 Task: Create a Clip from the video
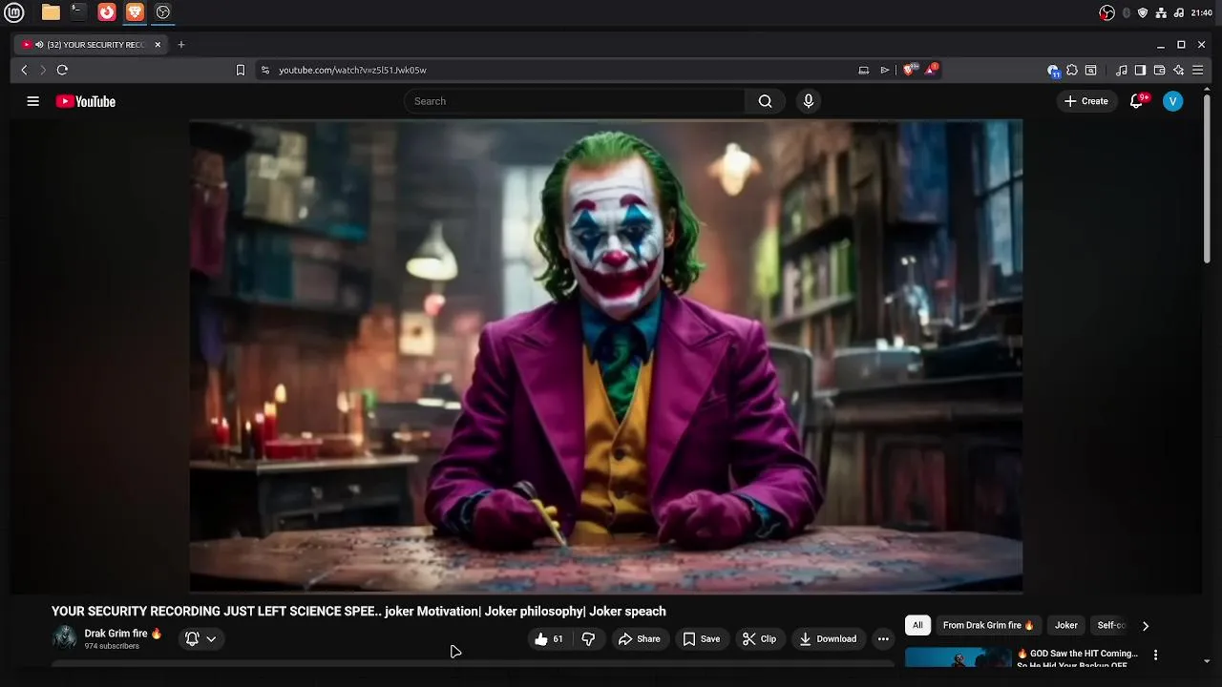point(759,639)
